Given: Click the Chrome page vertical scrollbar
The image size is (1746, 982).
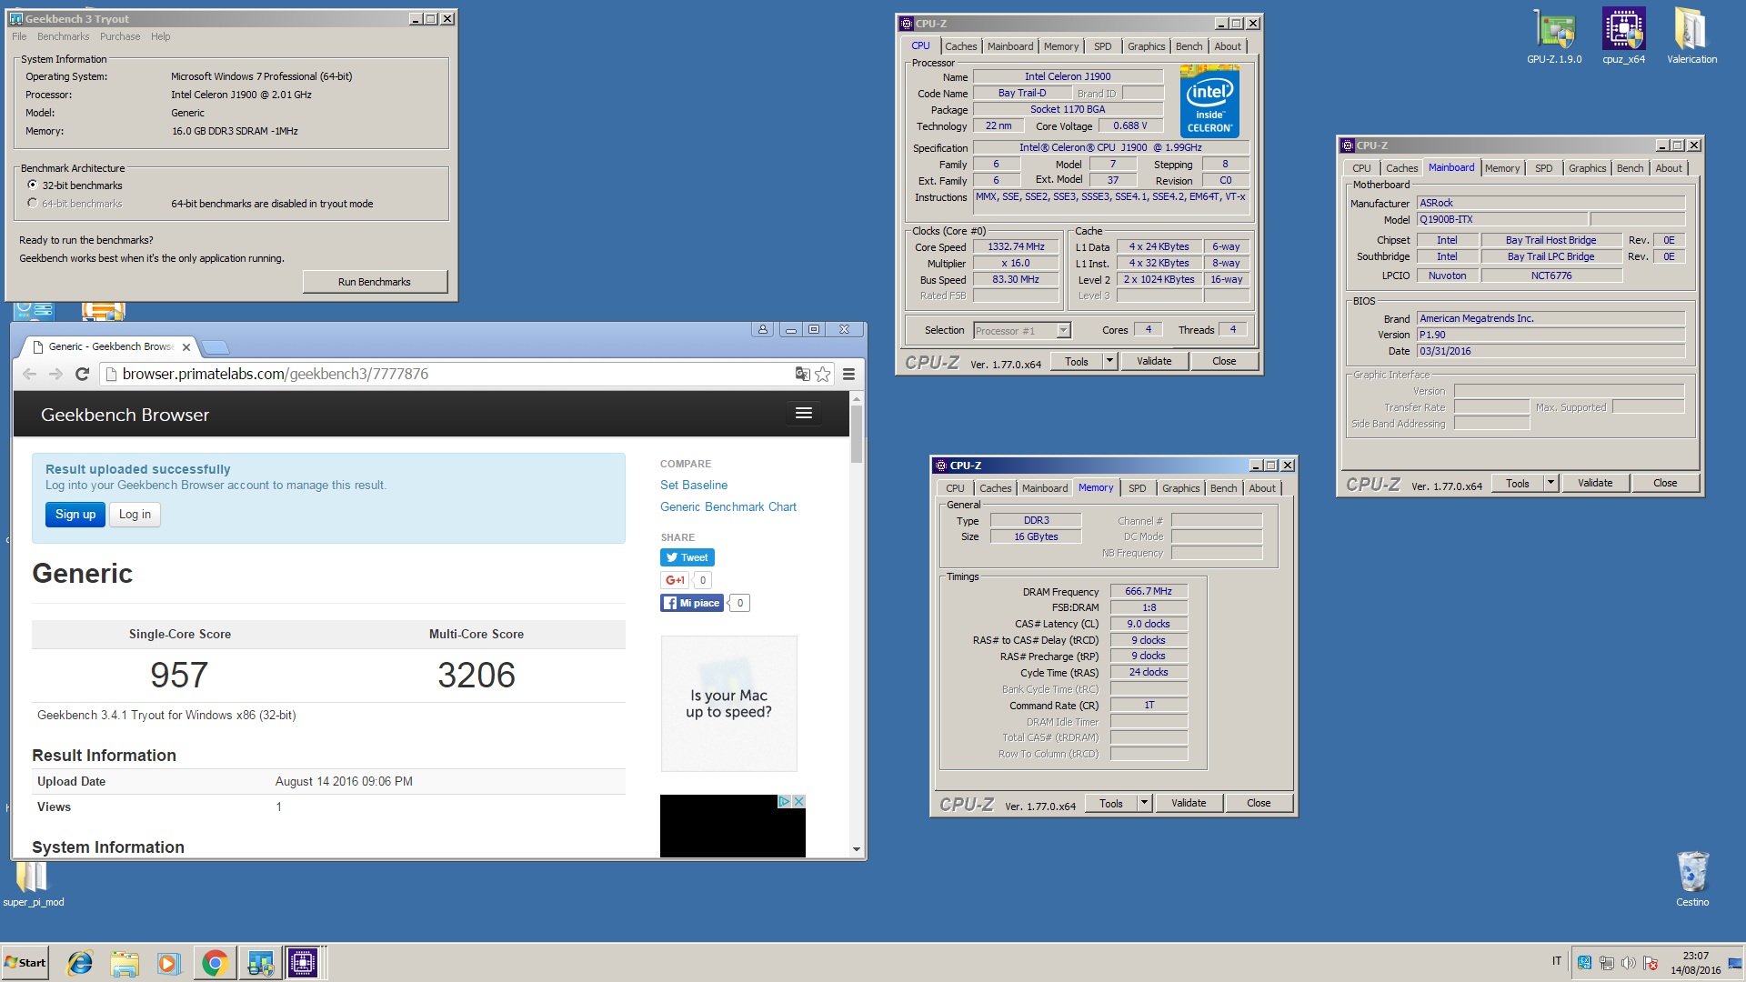Looking at the screenshot, I should pos(857,435).
